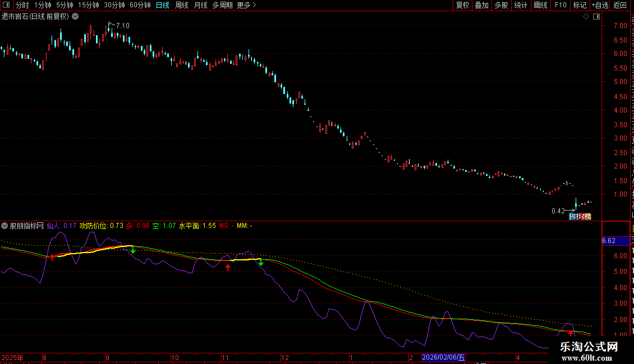Add stock via +自选 button
Screen dimensions: 634x364
coord(600,5)
